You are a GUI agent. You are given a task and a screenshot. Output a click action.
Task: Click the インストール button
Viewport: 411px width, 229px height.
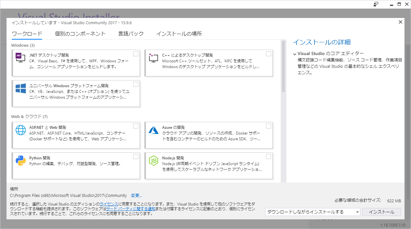pyautogui.click(x=382, y=212)
